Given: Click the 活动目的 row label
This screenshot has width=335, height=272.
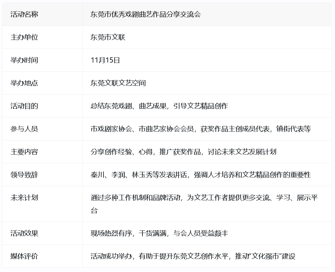Looking at the screenshot, I should coord(24,106).
